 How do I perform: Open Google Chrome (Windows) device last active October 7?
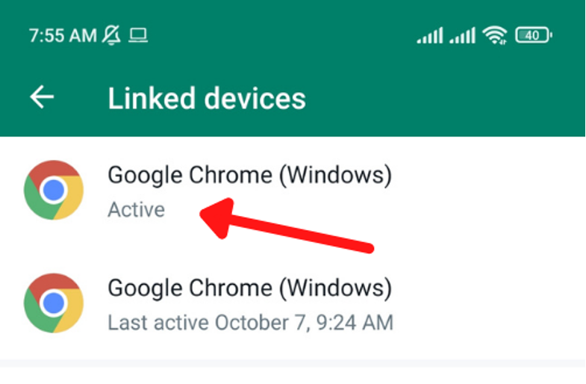point(249,288)
